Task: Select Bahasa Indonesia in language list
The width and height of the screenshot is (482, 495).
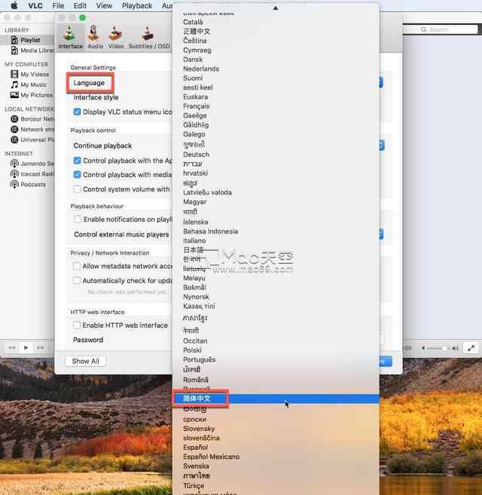Action: pos(276,231)
